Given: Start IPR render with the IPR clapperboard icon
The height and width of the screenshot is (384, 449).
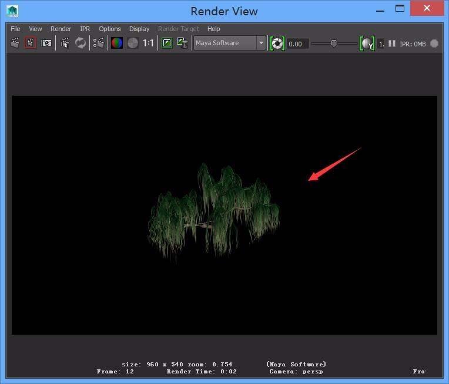Looking at the screenshot, I should (x=65, y=43).
